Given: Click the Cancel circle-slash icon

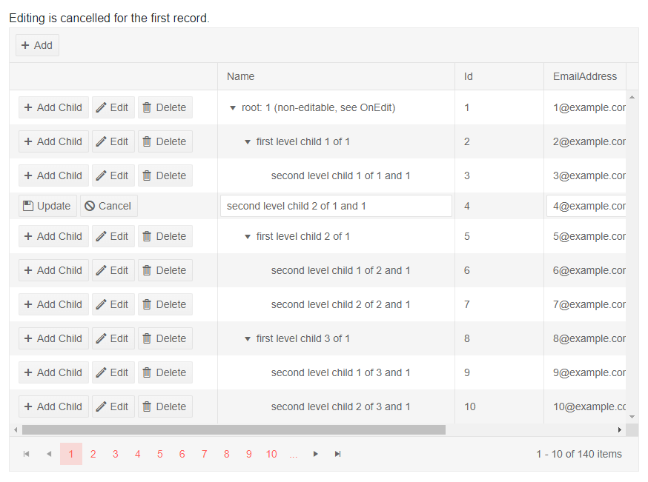Looking at the screenshot, I should point(90,206).
